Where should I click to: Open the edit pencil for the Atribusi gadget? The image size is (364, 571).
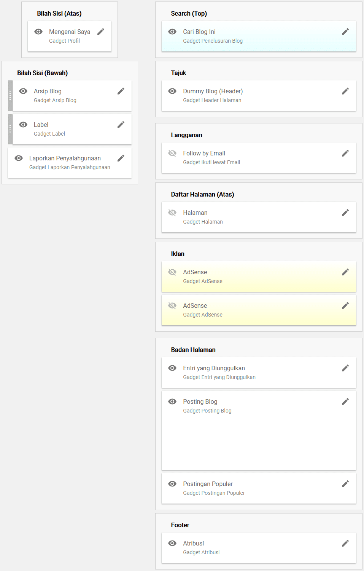tap(345, 543)
